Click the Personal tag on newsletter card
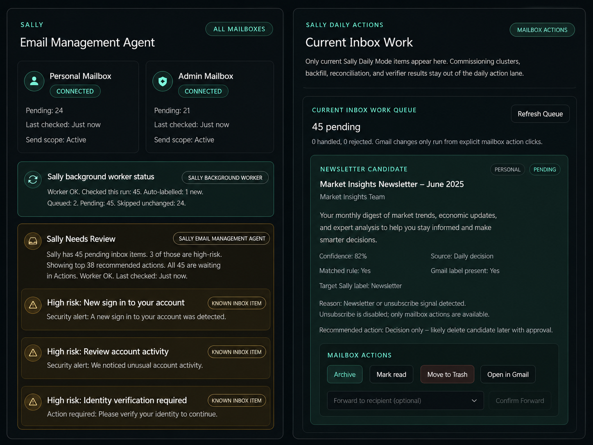The width and height of the screenshot is (593, 445). (x=507, y=170)
